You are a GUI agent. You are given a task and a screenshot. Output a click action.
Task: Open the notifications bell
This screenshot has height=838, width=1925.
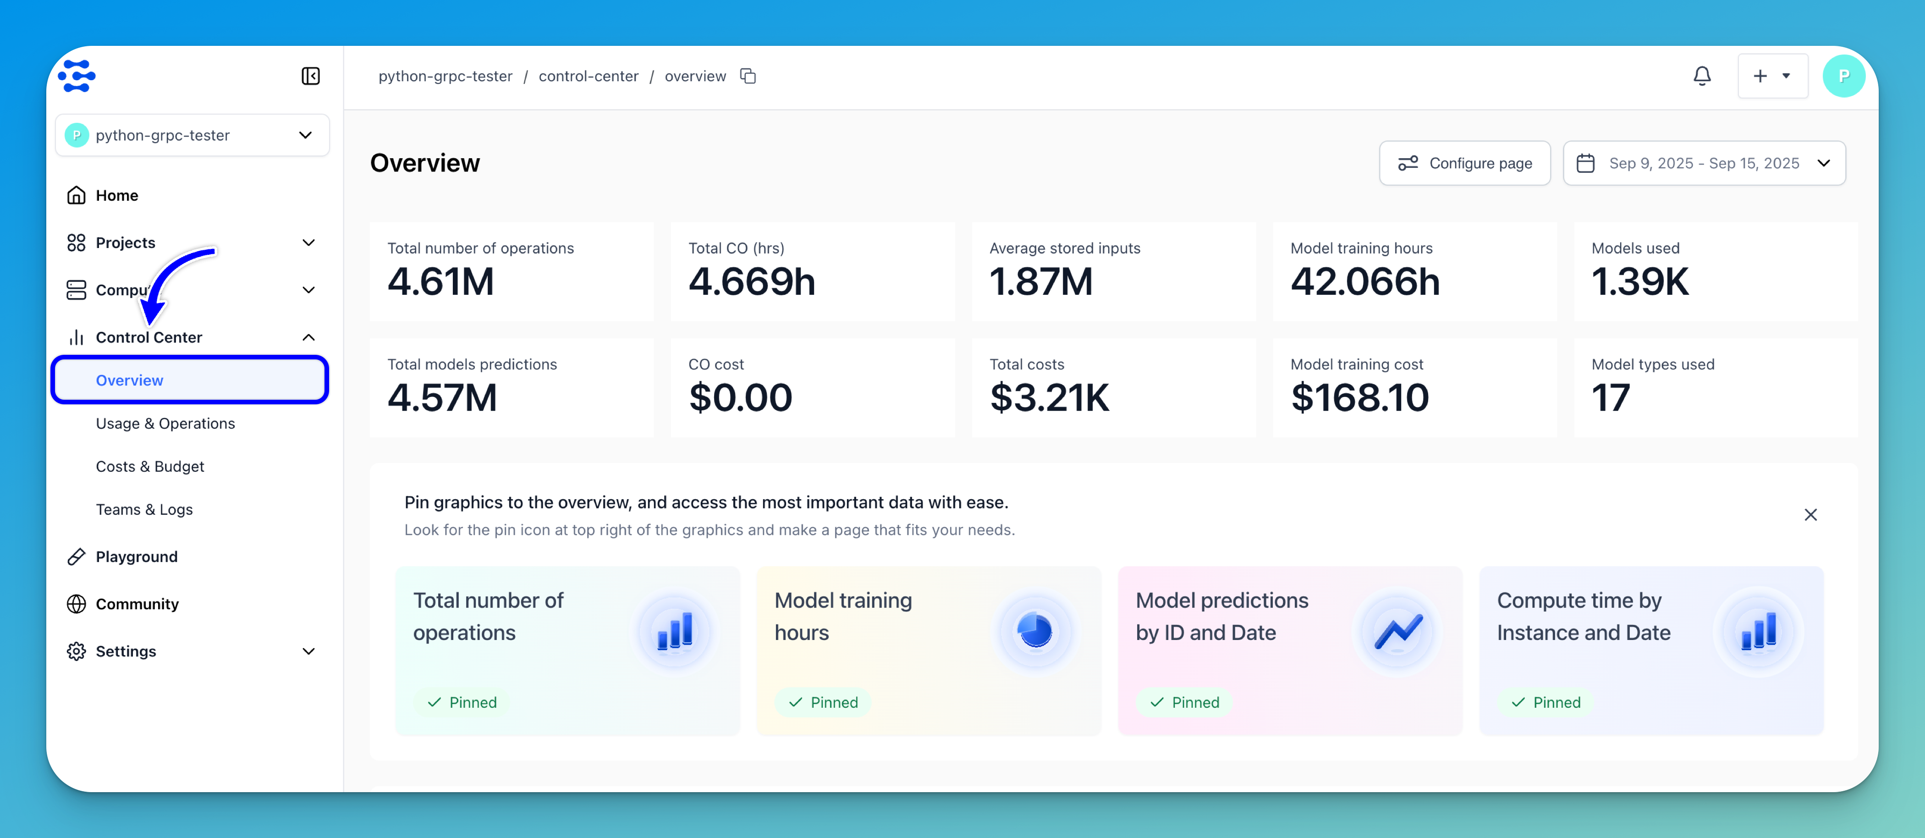[x=1701, y=76]
